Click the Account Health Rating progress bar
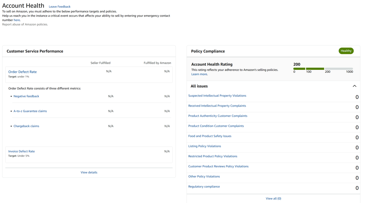This screenshot has width=369, height=203. 323,69
